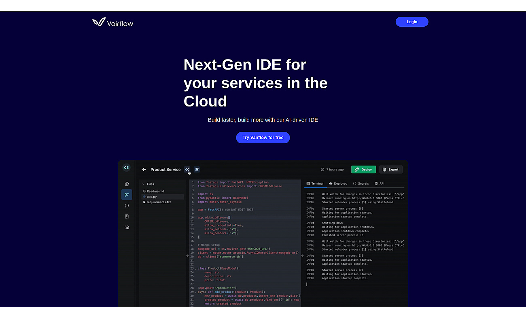
Task: Click the Product Service title
Action: (x=165, y=170)
